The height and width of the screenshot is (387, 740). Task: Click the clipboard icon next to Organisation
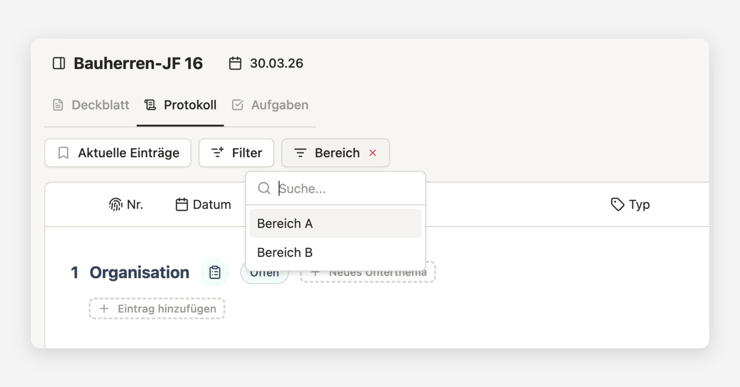click(x=215, y=273)
